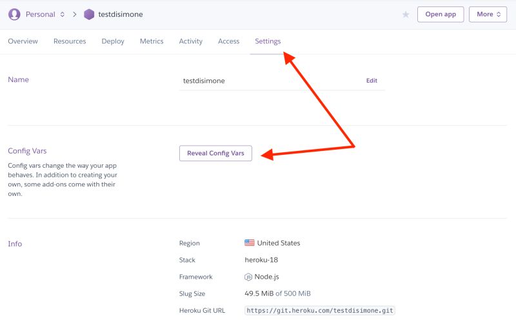516x327 pixels.
Task: Open the Activity tab
Action: tap(190, 41)
